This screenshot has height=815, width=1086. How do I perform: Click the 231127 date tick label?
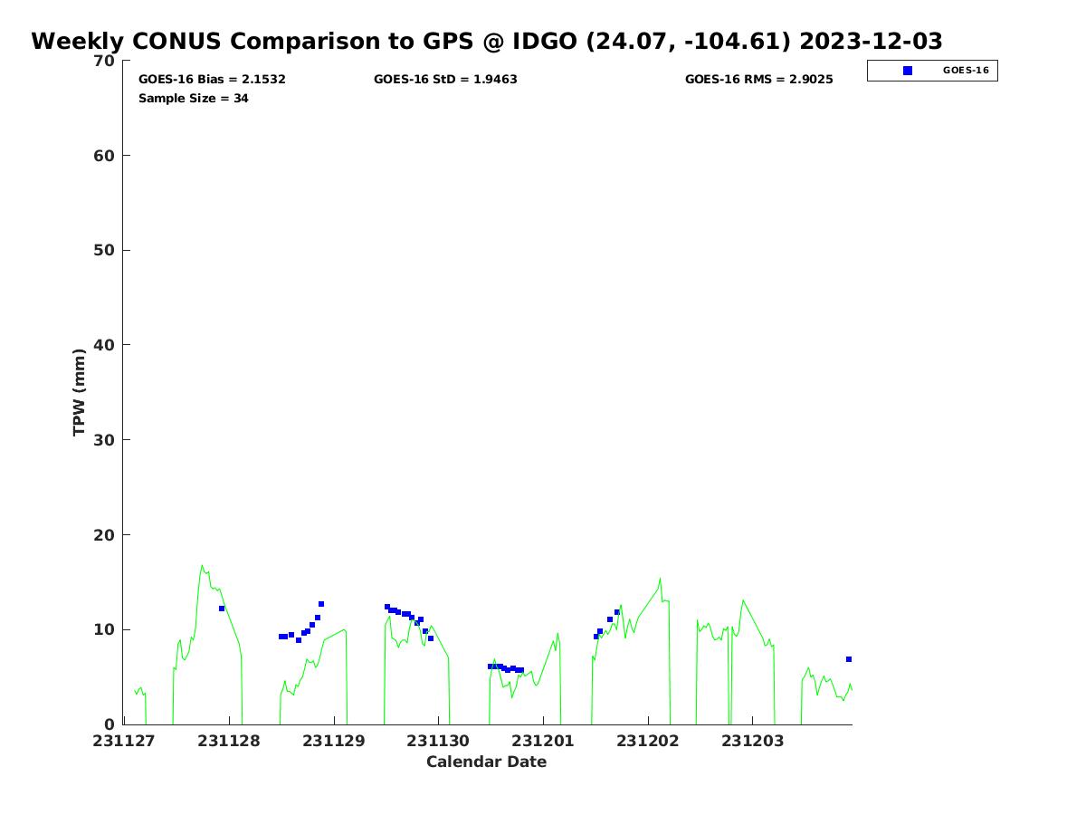[x=124, y=742]
